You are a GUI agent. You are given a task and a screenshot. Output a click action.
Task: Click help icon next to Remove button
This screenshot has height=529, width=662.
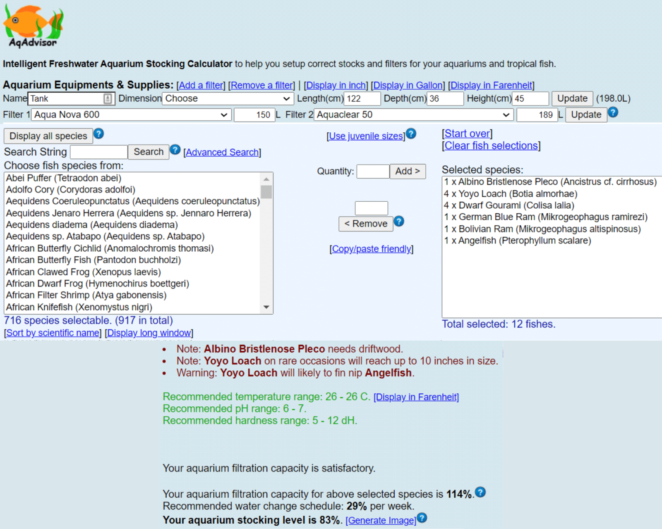tap(399, 221)
